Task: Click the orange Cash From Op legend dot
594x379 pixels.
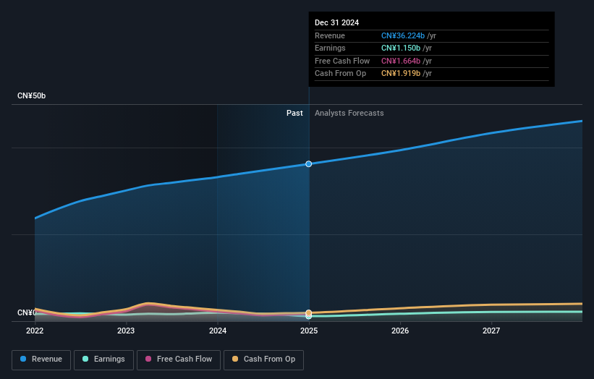Action: pyautogui.click(x=235, y=359)
